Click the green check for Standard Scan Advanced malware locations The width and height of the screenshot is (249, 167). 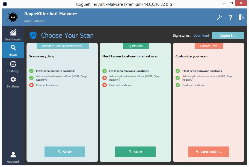(x=31, y=78)
